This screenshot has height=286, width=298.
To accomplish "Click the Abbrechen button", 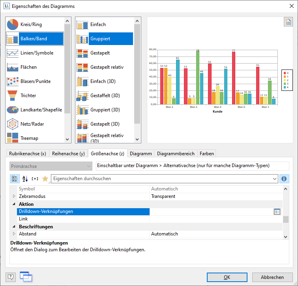I will click(x=272, y=277).
